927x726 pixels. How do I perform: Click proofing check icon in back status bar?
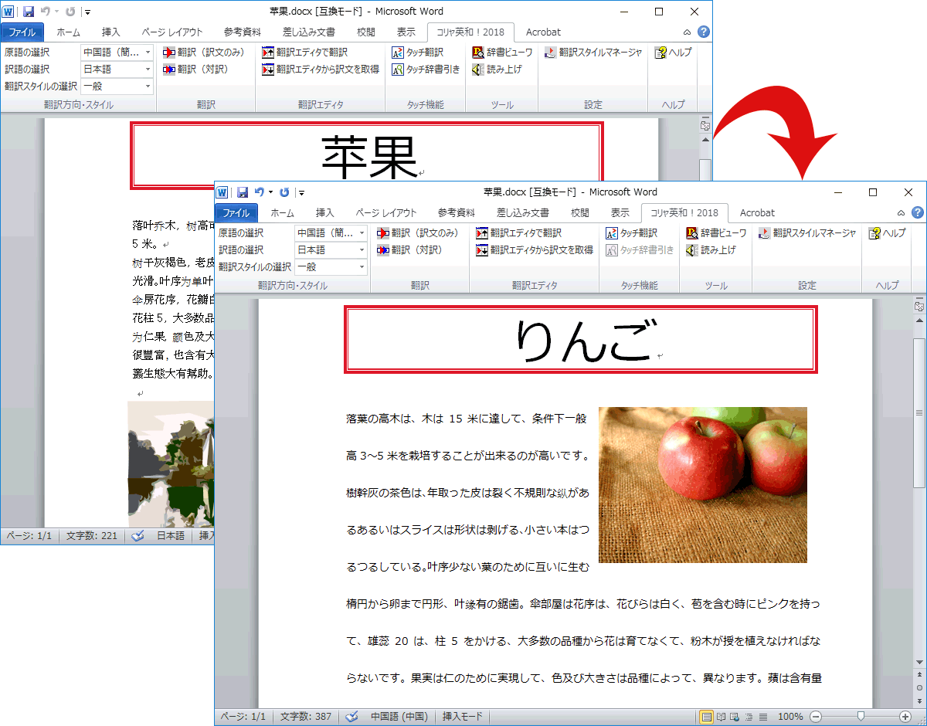point(138,536)
